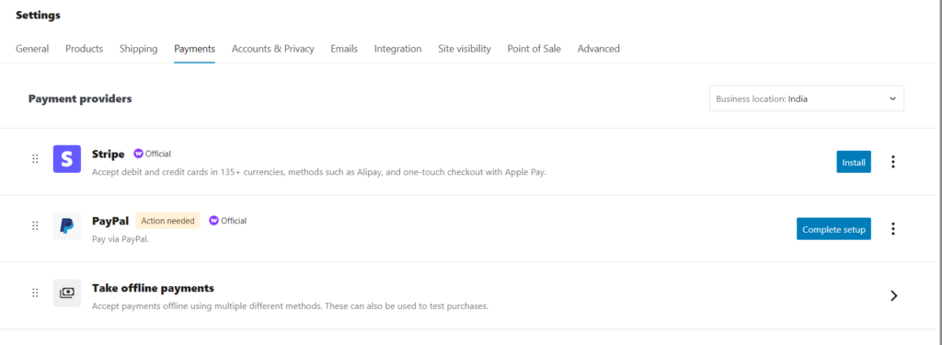
Task: Grab the offline payments drag handle
Action: coord(35,293)
